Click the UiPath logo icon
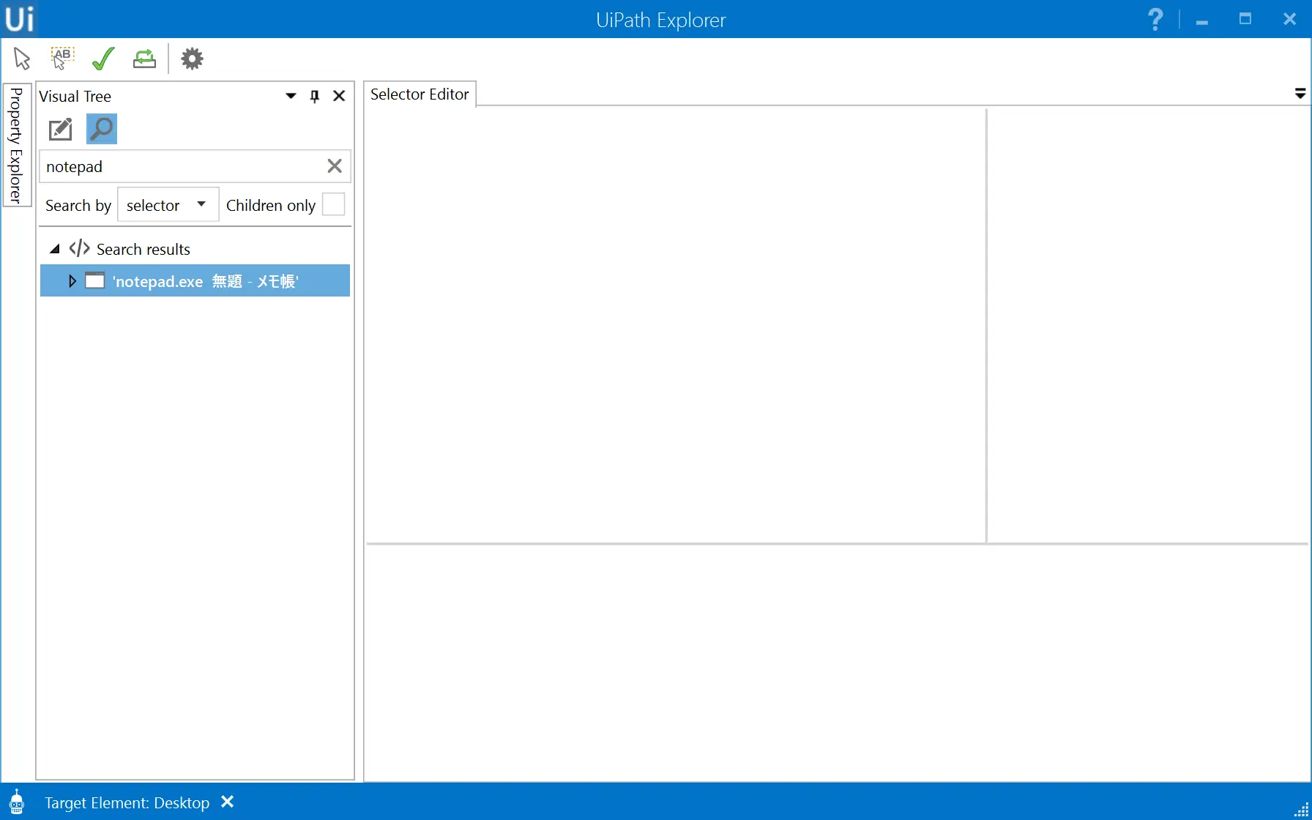This screenshot has width=1312, height=820. (19, 19)
